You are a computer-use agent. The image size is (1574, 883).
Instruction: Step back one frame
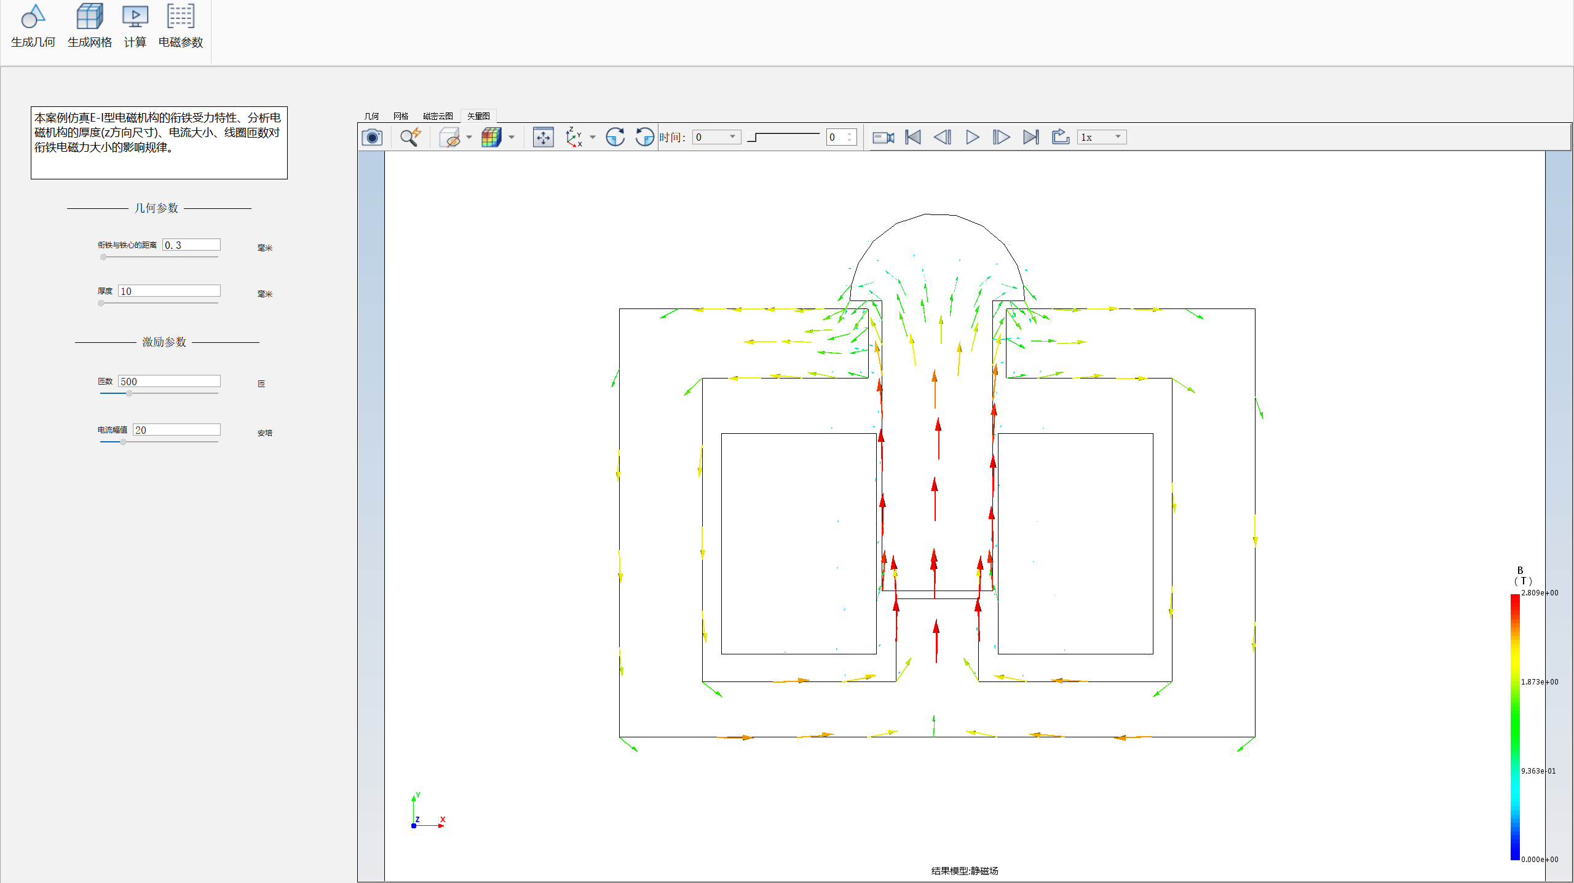(x=943, y=137)
